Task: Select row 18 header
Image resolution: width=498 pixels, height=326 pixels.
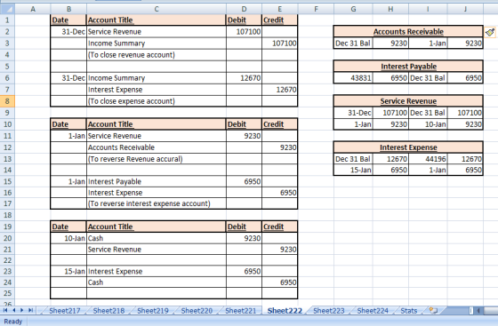Action: (x=7, y=215)
